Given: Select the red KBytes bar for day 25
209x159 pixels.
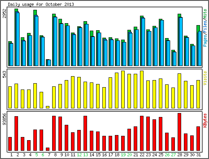Looking at the screenshot, I should click(x=160, y=134).
